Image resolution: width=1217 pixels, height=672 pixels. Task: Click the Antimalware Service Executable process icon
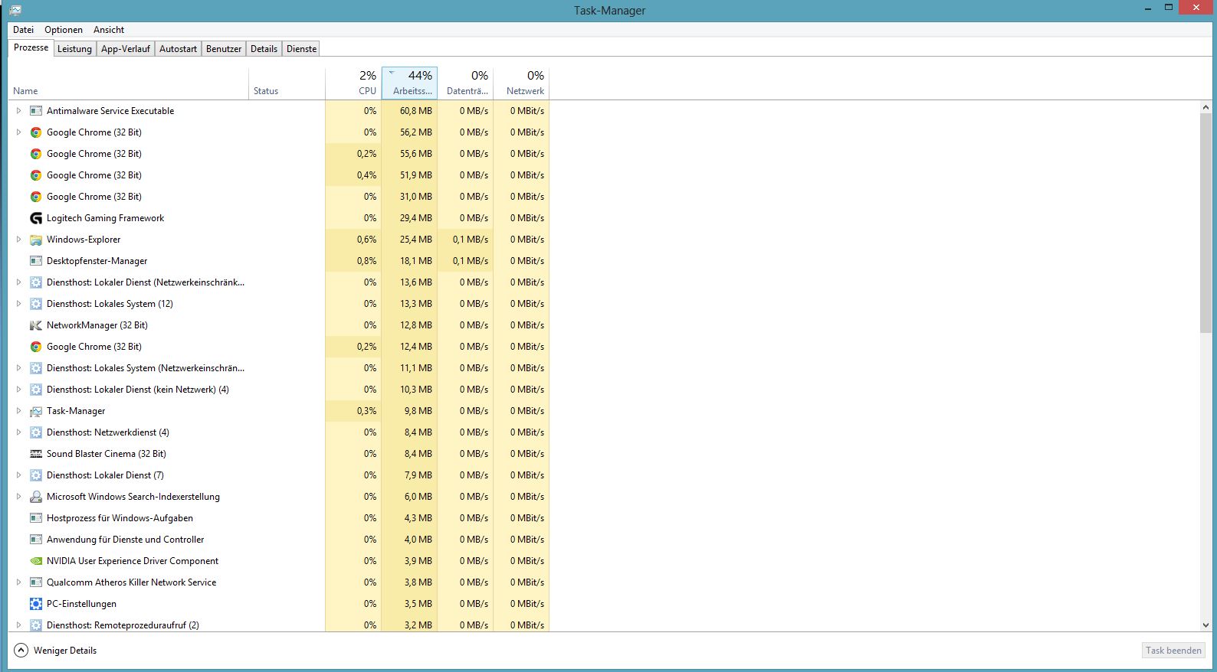(35, 111)
